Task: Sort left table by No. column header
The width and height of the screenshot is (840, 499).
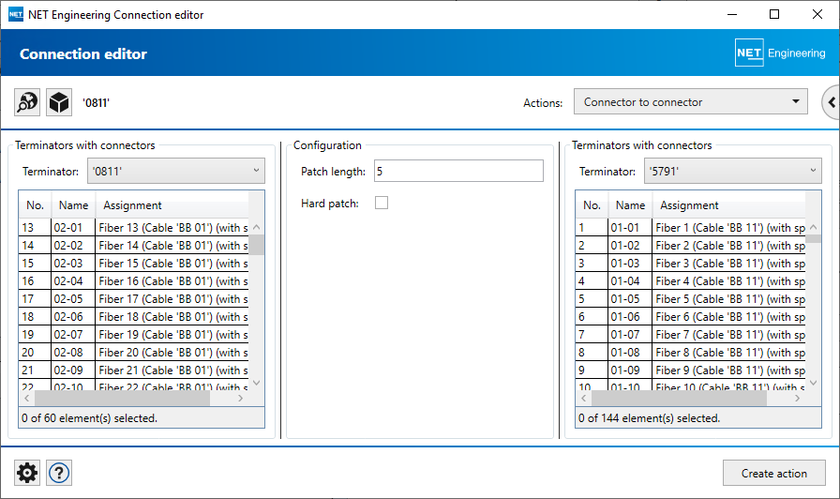Action: (x=35, y=204)
